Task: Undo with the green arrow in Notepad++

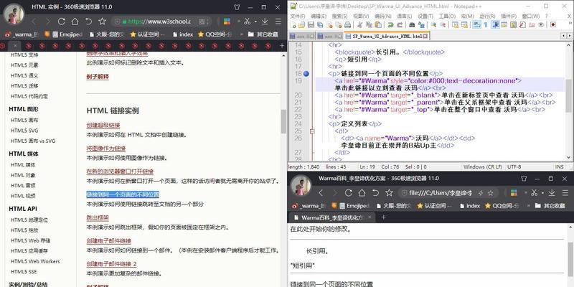Action: 390,25
